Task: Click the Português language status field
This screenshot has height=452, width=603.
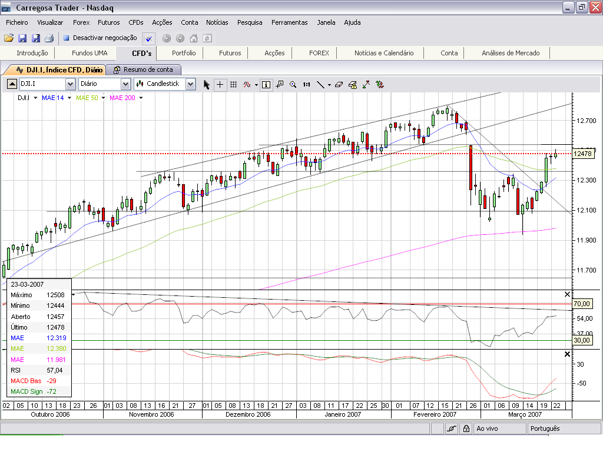Action: [x=564, y=428]
